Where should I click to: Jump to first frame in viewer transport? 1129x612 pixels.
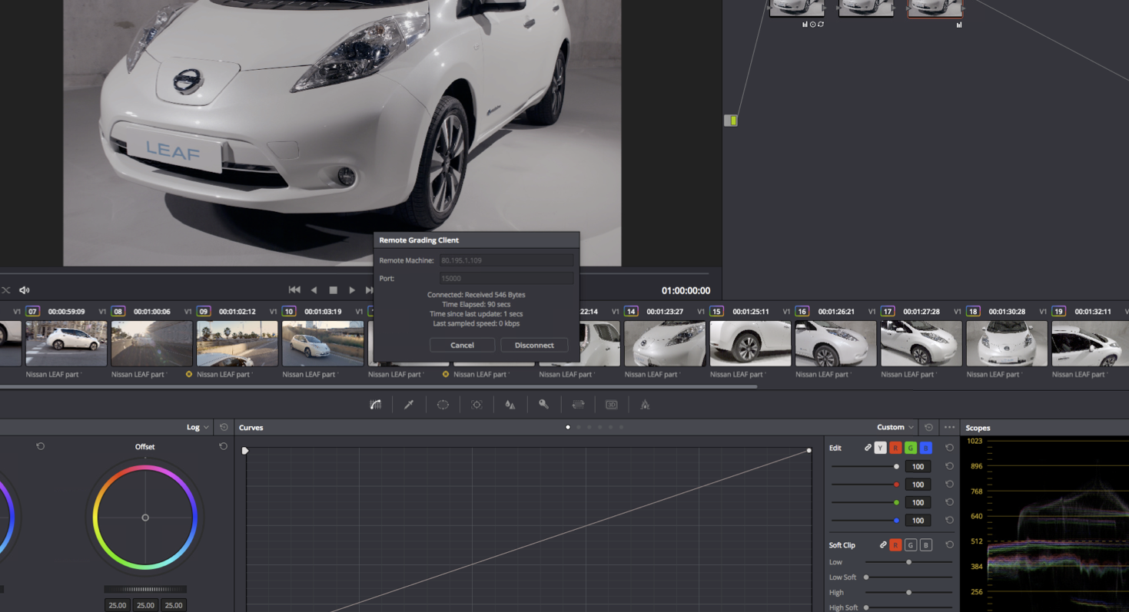294,290
